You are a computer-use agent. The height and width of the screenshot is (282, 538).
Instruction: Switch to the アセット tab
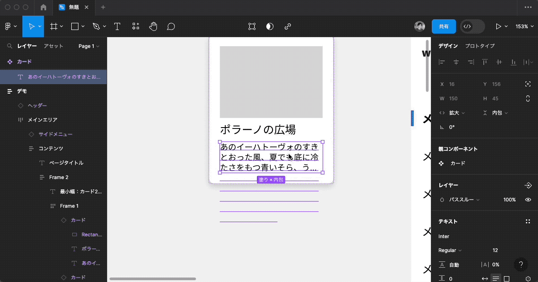[53, 46]
